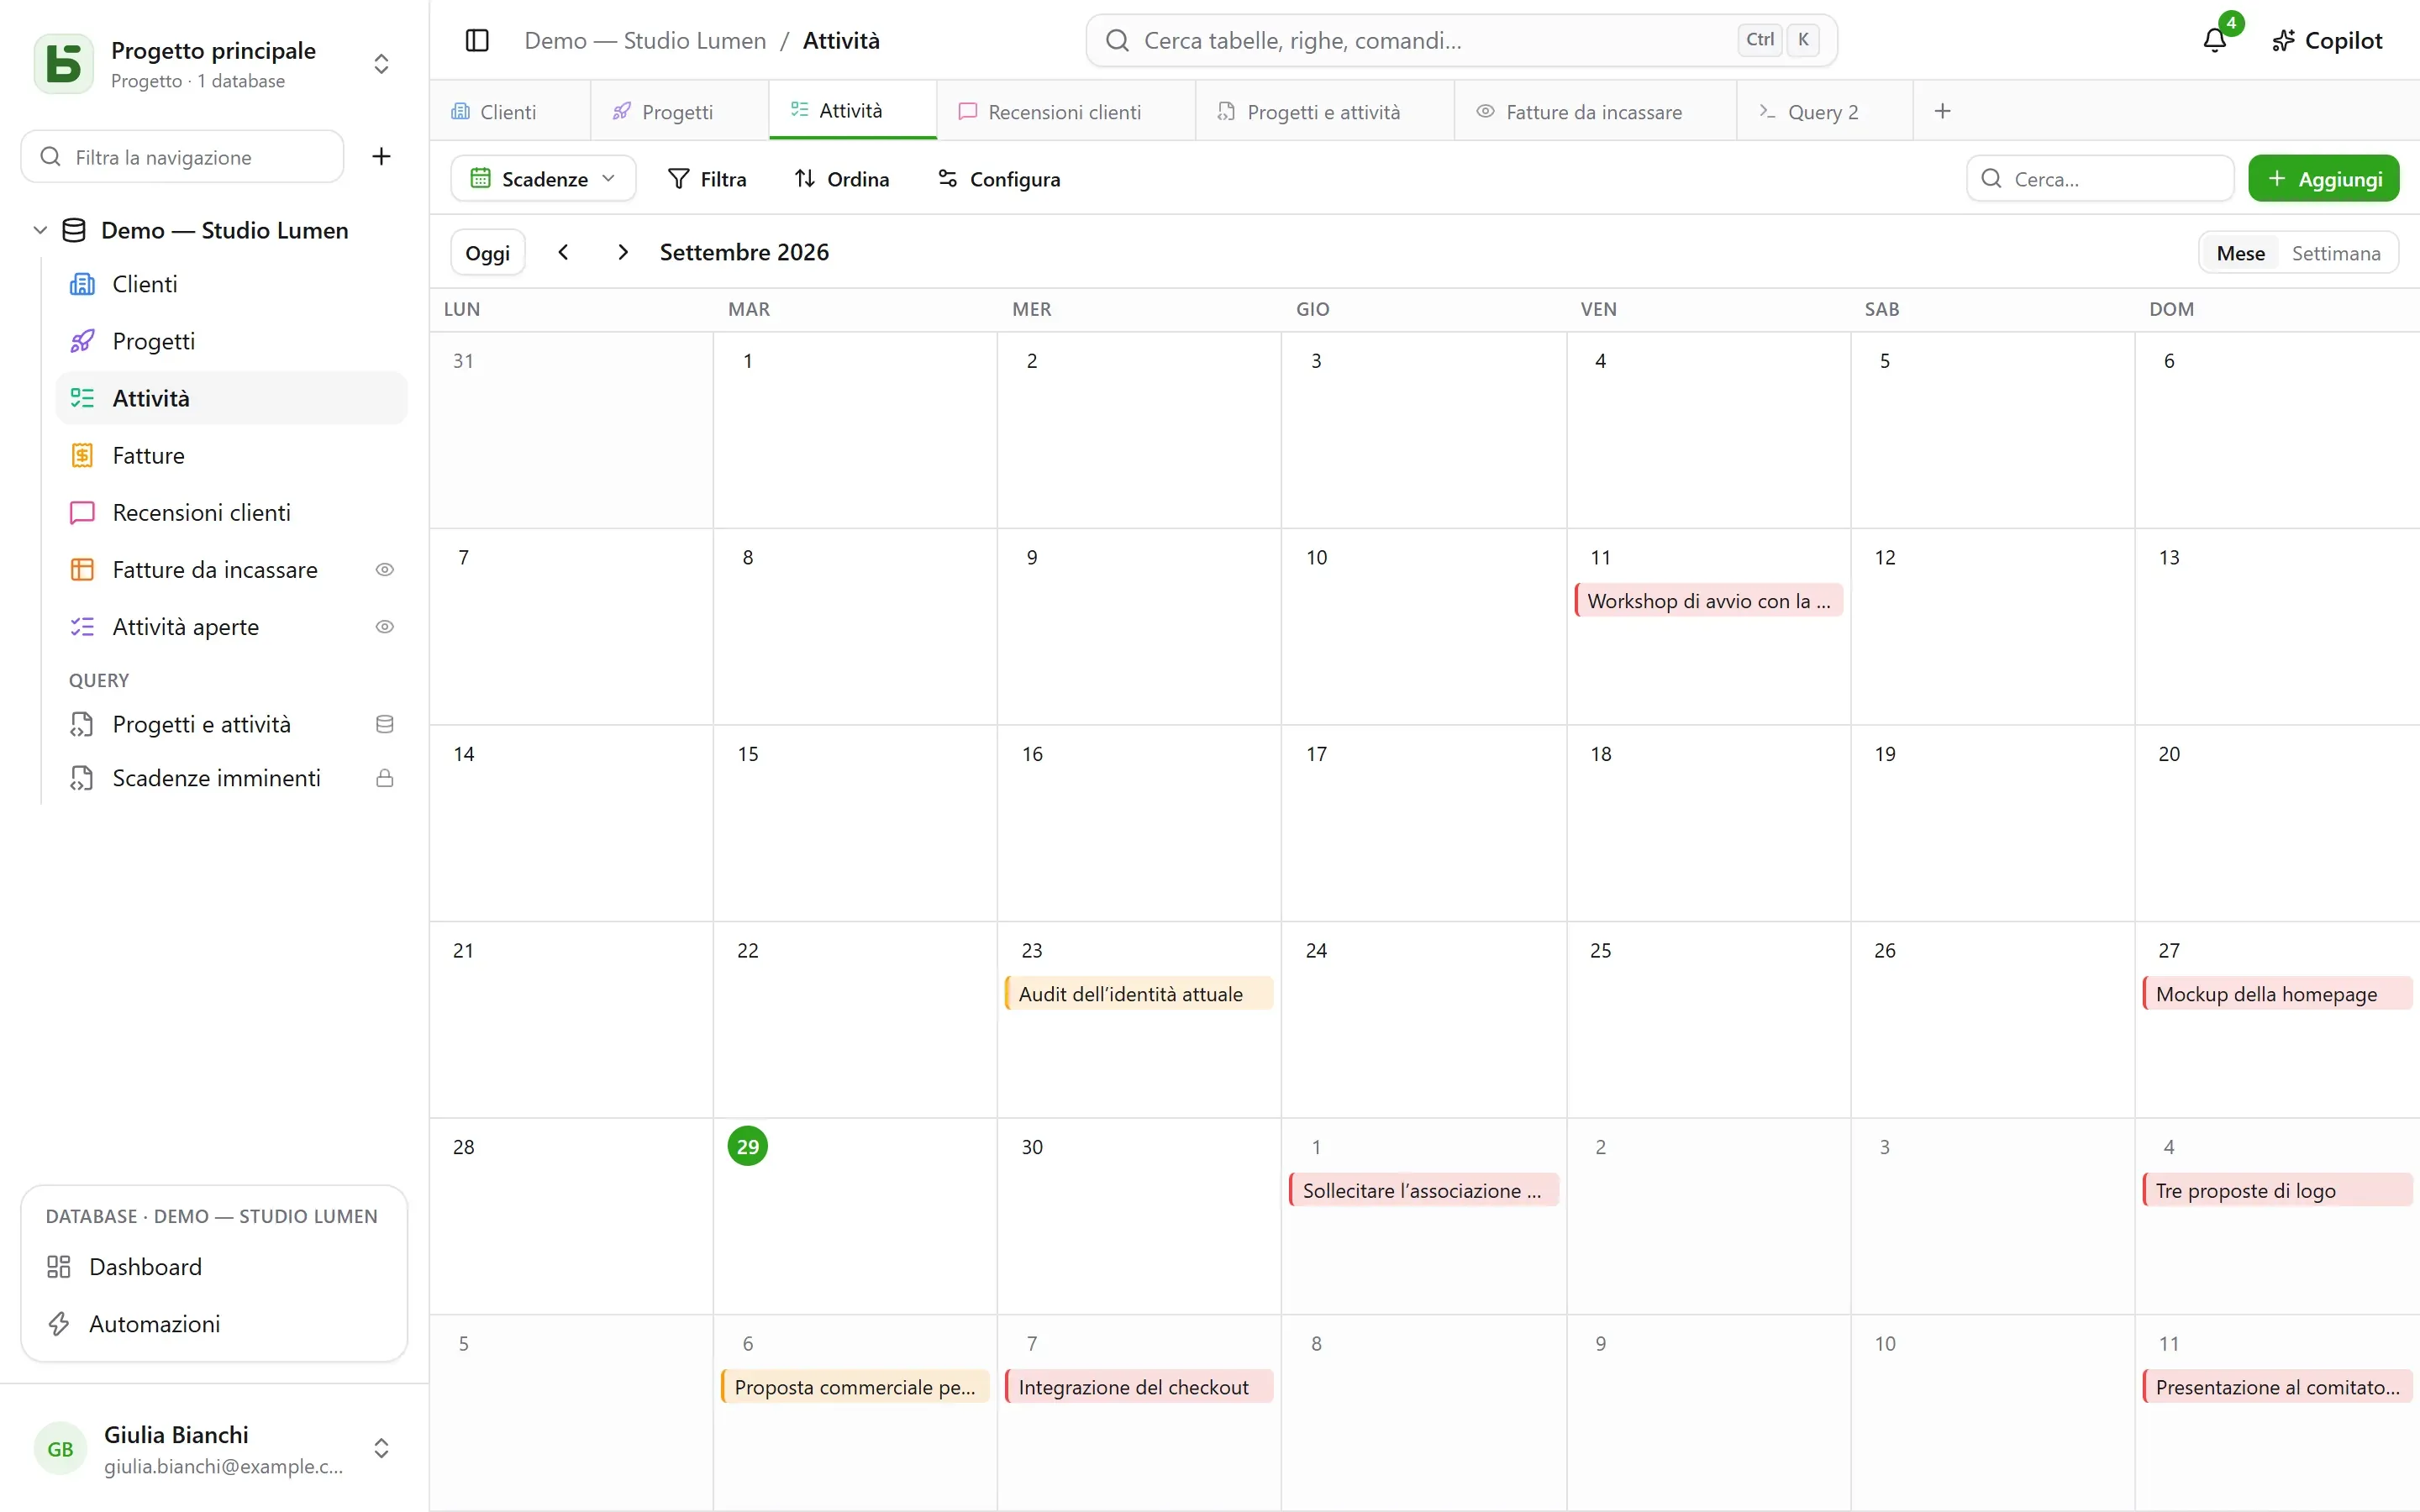Add new navigation item plus icon
The height and width of the screenshot is (1512, 2420).
coord(381,156)
